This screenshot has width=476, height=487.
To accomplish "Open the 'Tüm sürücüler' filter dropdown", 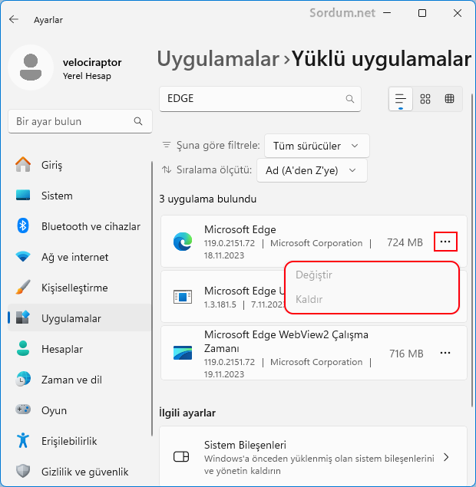I will coord(317,146).
